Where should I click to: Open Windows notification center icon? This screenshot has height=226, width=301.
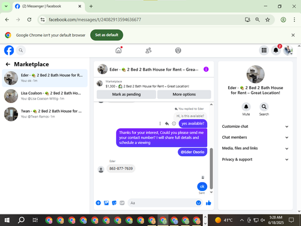[291, 221]
